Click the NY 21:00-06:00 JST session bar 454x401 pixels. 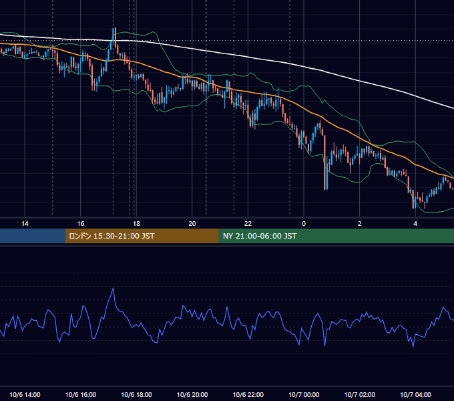pyautogui.click(x=336, y=236)
